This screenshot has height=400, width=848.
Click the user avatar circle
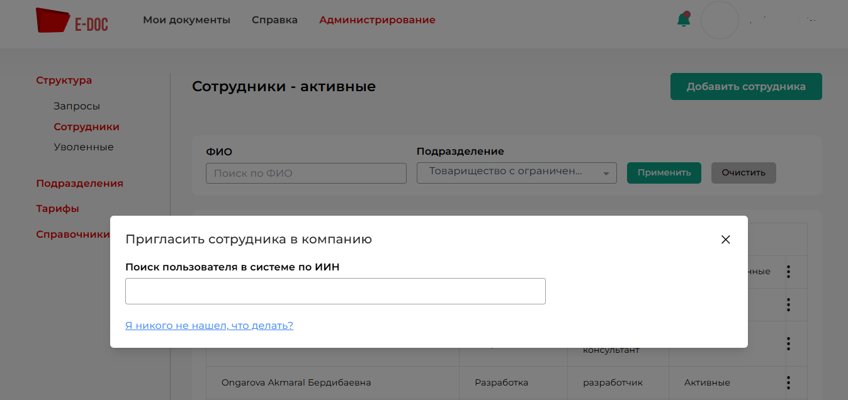(x=719, y=20)
